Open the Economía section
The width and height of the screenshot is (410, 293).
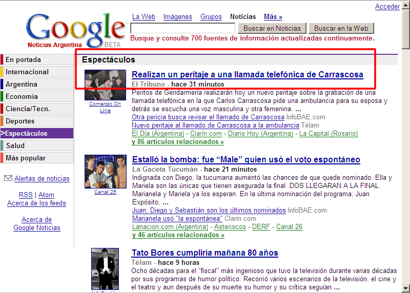pyautogui.click(x=37, y=96)
